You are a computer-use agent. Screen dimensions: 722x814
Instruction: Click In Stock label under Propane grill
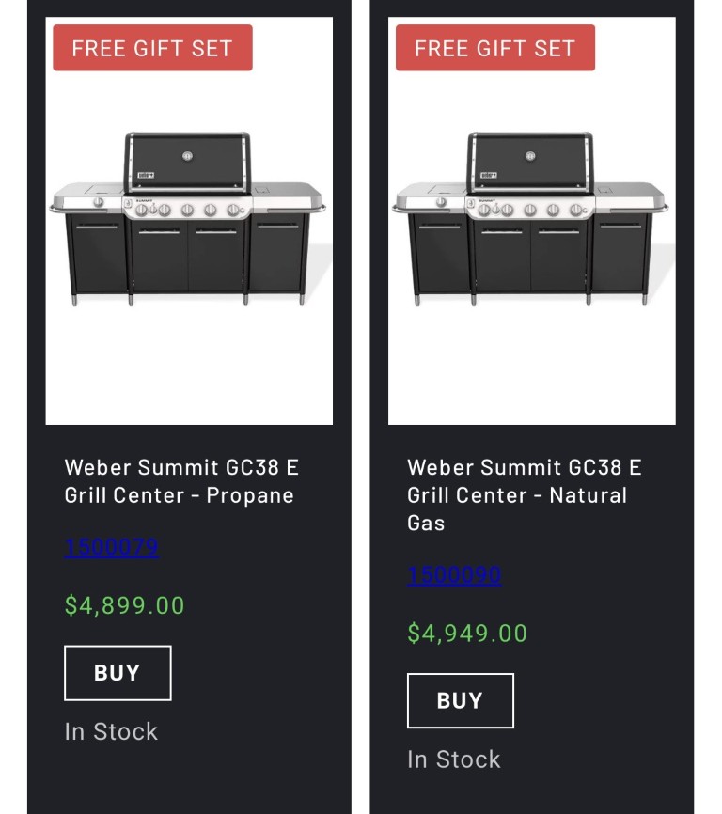pos(111,731)
